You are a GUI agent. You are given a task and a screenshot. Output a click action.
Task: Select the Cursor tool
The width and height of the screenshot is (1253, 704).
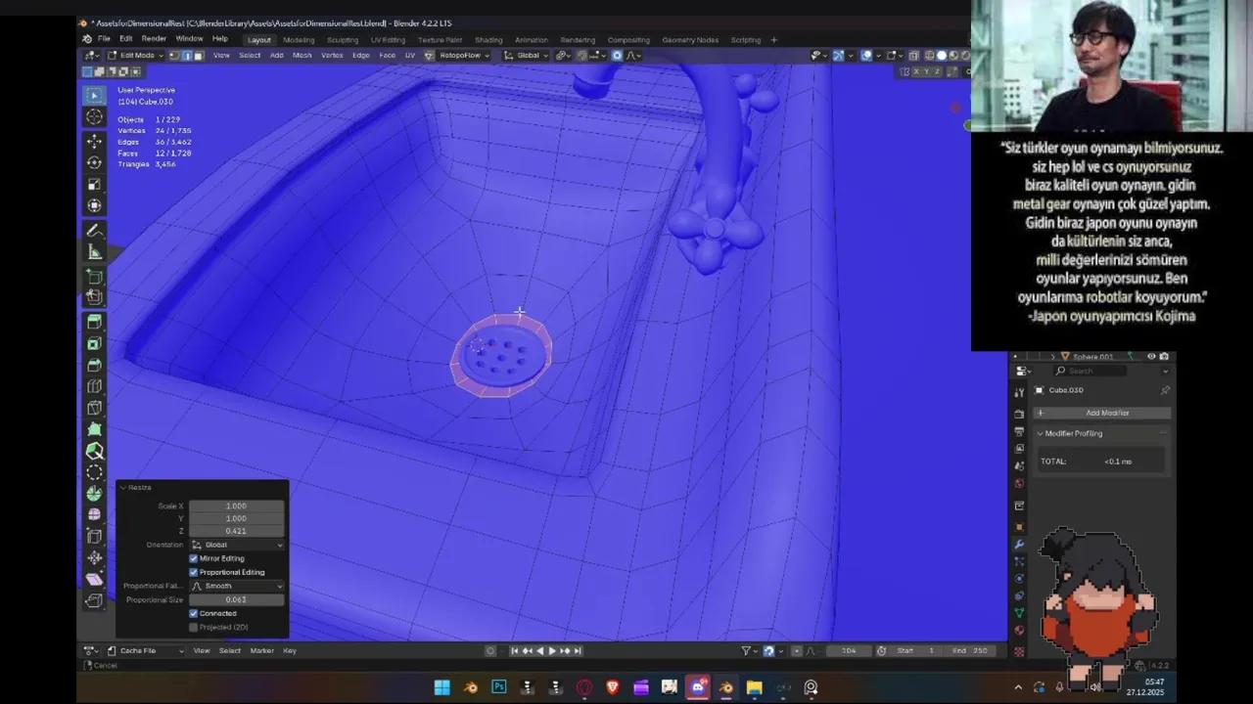point(94,117)
